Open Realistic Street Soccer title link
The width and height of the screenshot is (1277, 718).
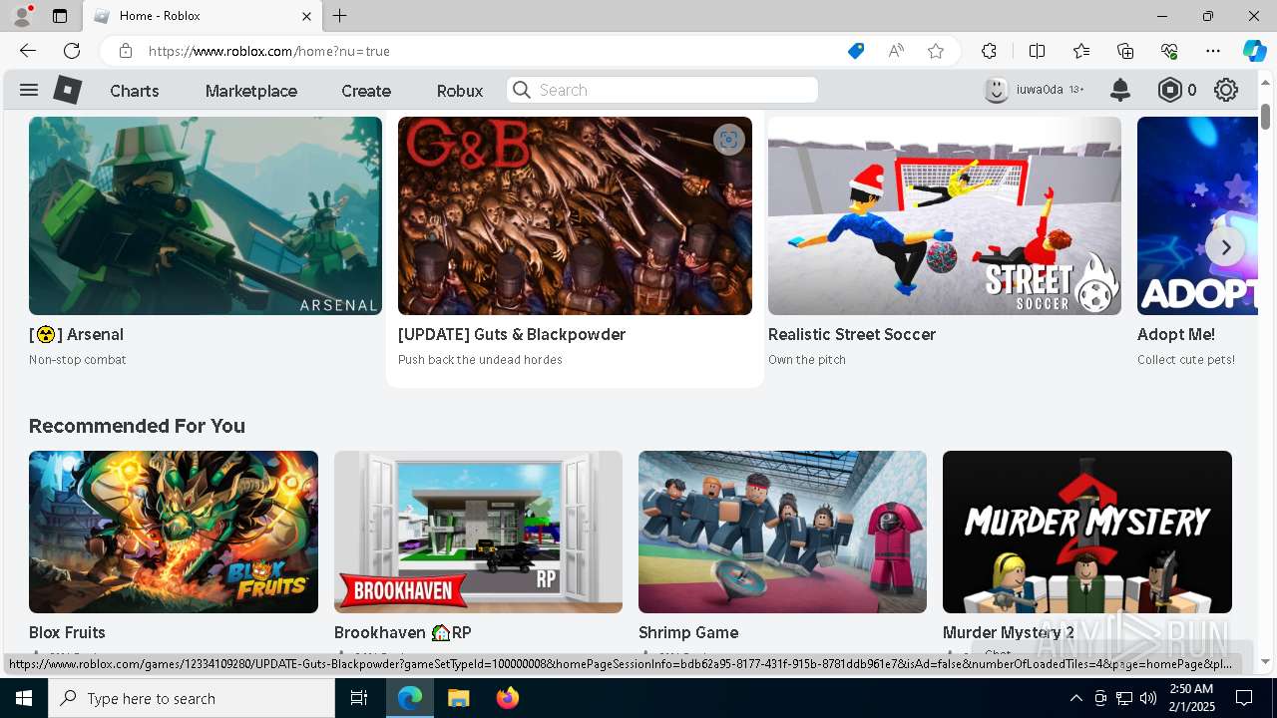coord(852,334)
